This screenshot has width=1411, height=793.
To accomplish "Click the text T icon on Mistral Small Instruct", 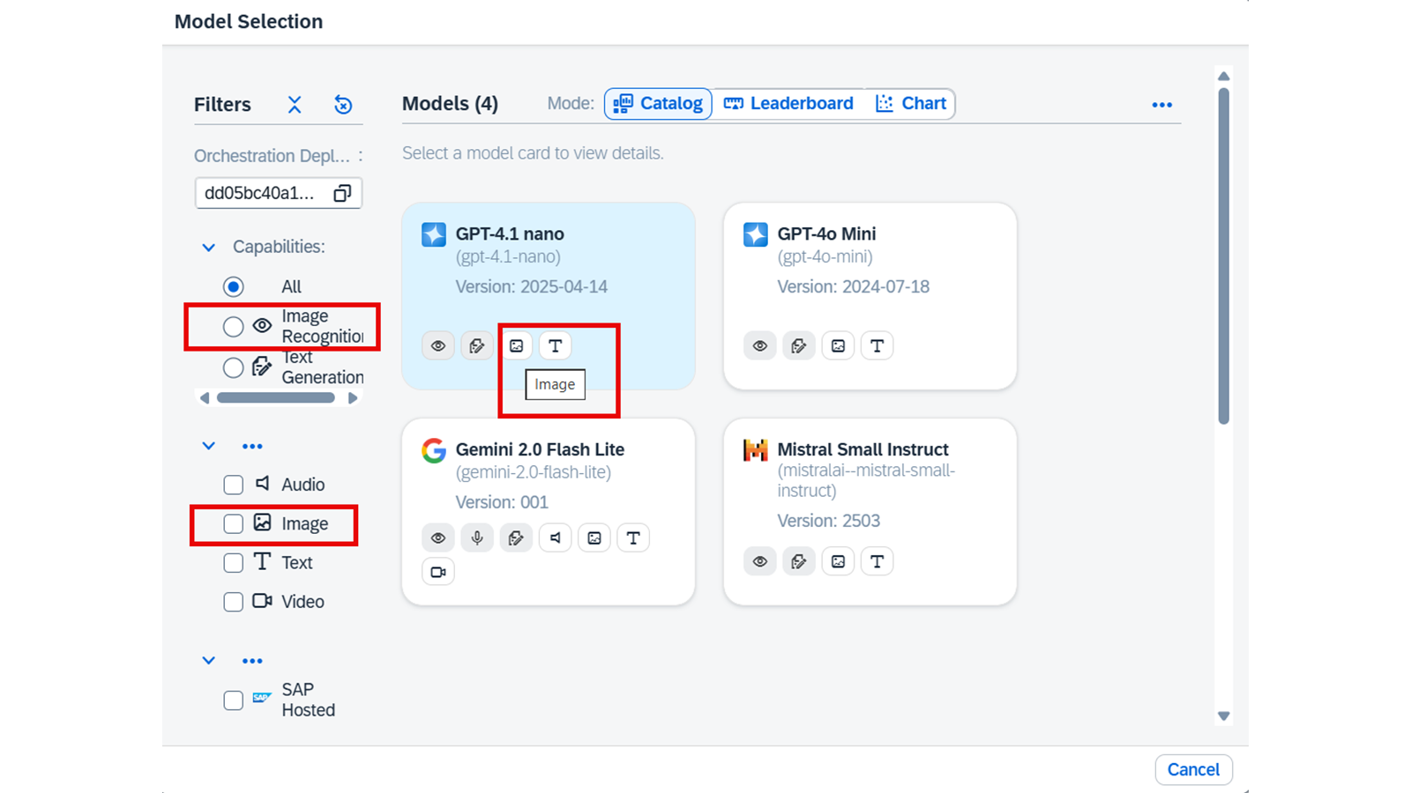I will tap(877, 561).
